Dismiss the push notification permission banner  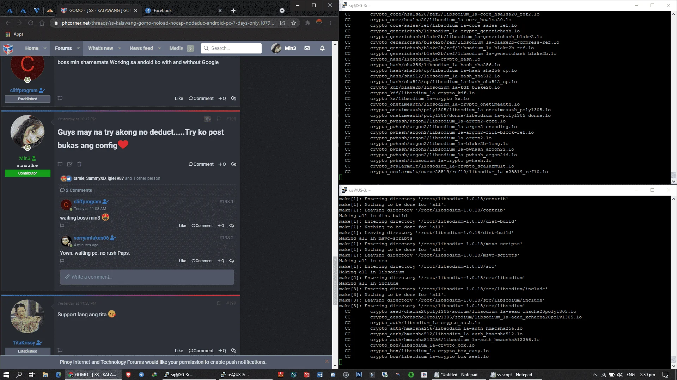tap(327, 361)
